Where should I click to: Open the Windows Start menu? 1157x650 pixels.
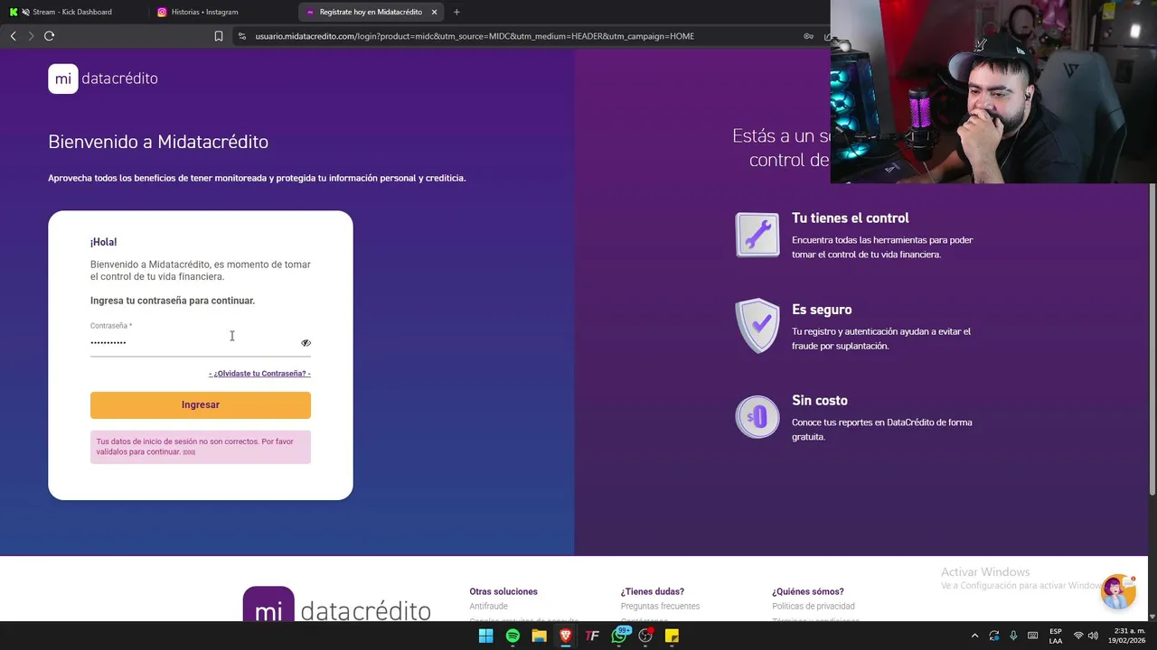click(485, 636)
